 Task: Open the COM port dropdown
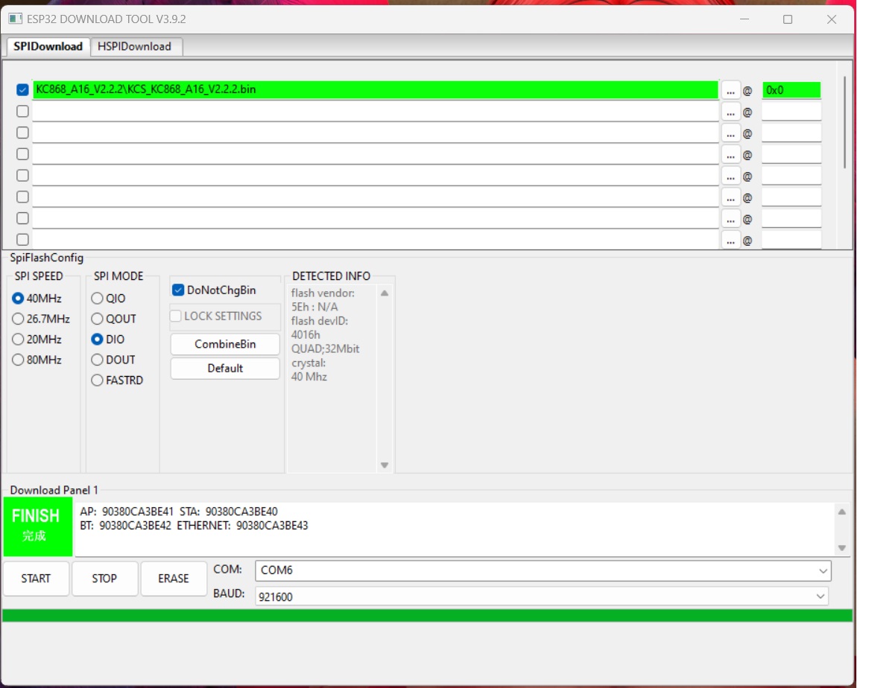[542, 571]
